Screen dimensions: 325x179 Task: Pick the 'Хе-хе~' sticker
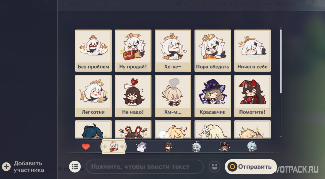[173, 50]
